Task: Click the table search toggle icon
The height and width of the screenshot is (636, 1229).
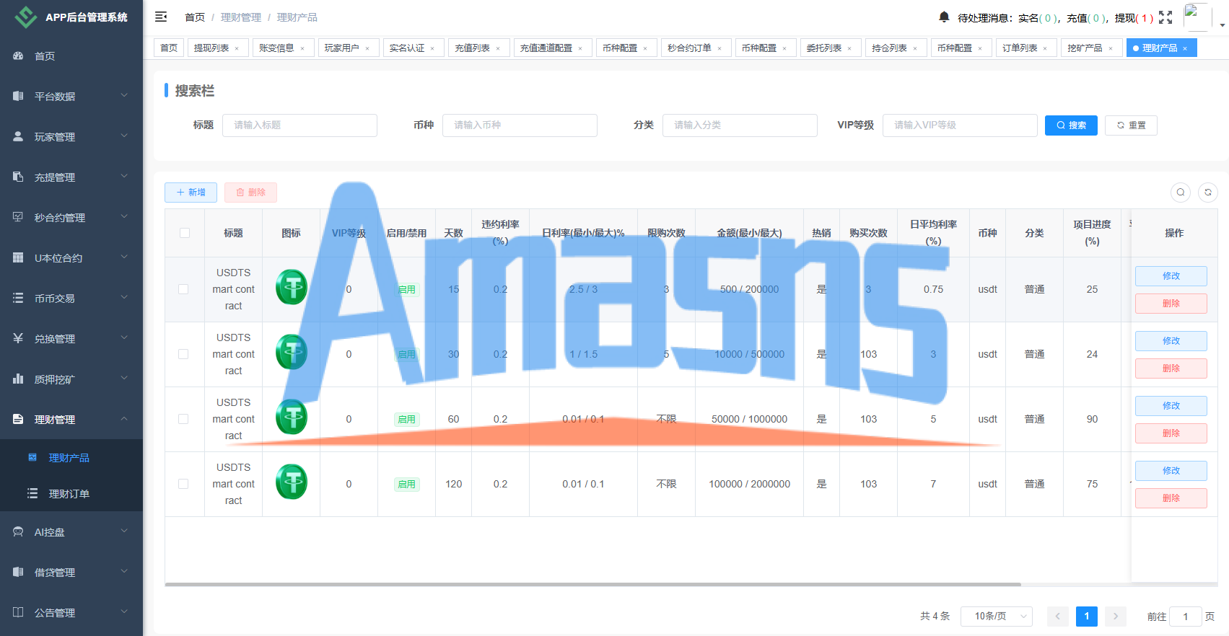Action: (1181, 193)
